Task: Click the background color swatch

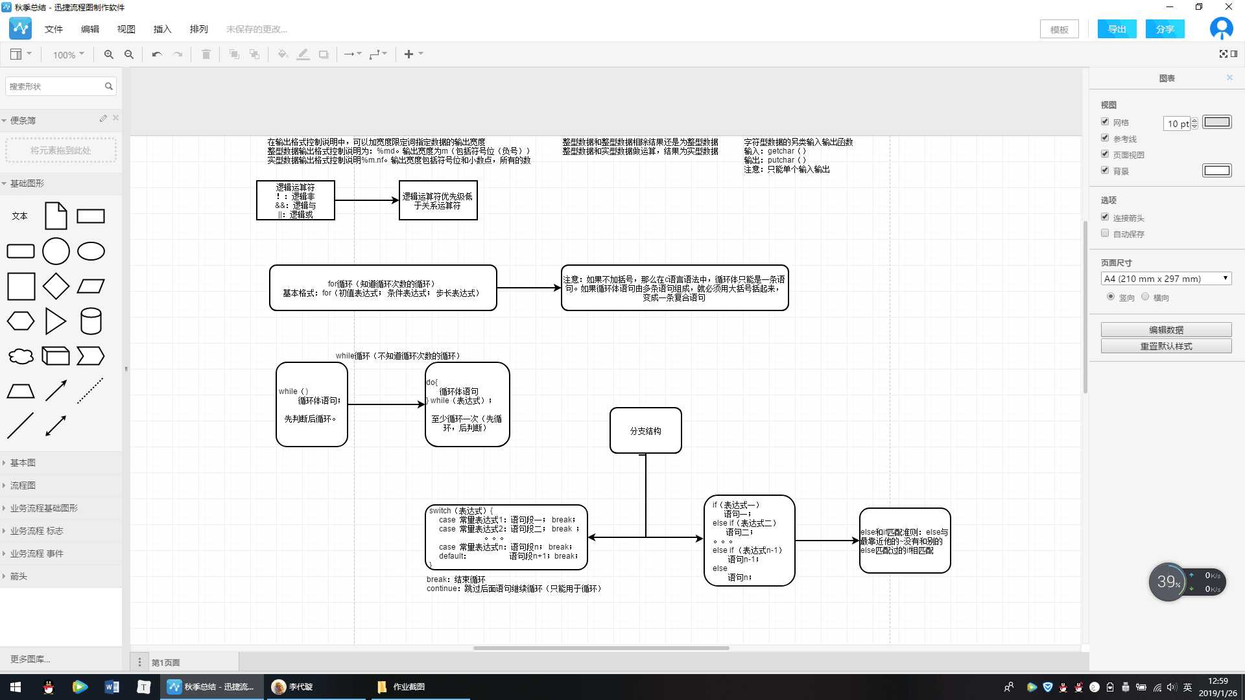Action: click(x=1216, y=170)
